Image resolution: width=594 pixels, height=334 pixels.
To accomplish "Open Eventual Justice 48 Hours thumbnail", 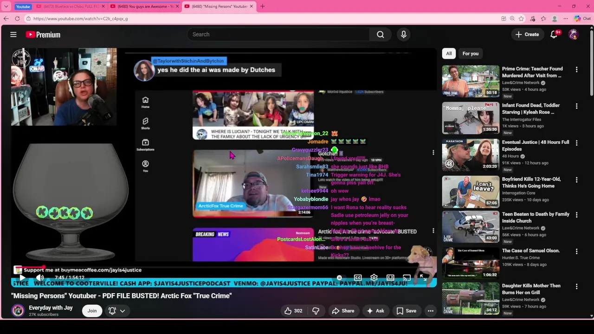I will pos(471,155).
